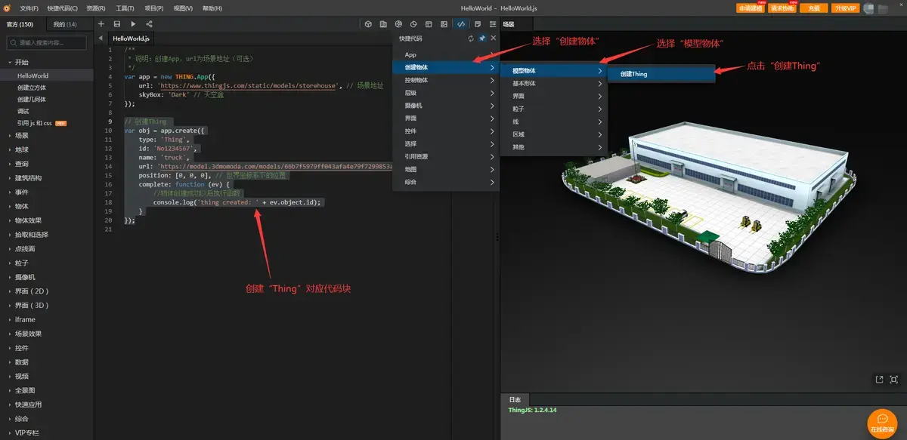Click the quick code </> icon
Viewport: 907px width, 440px height.
(x=461, y=24)
